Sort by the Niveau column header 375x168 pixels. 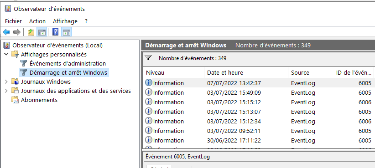tap(174, 72)
